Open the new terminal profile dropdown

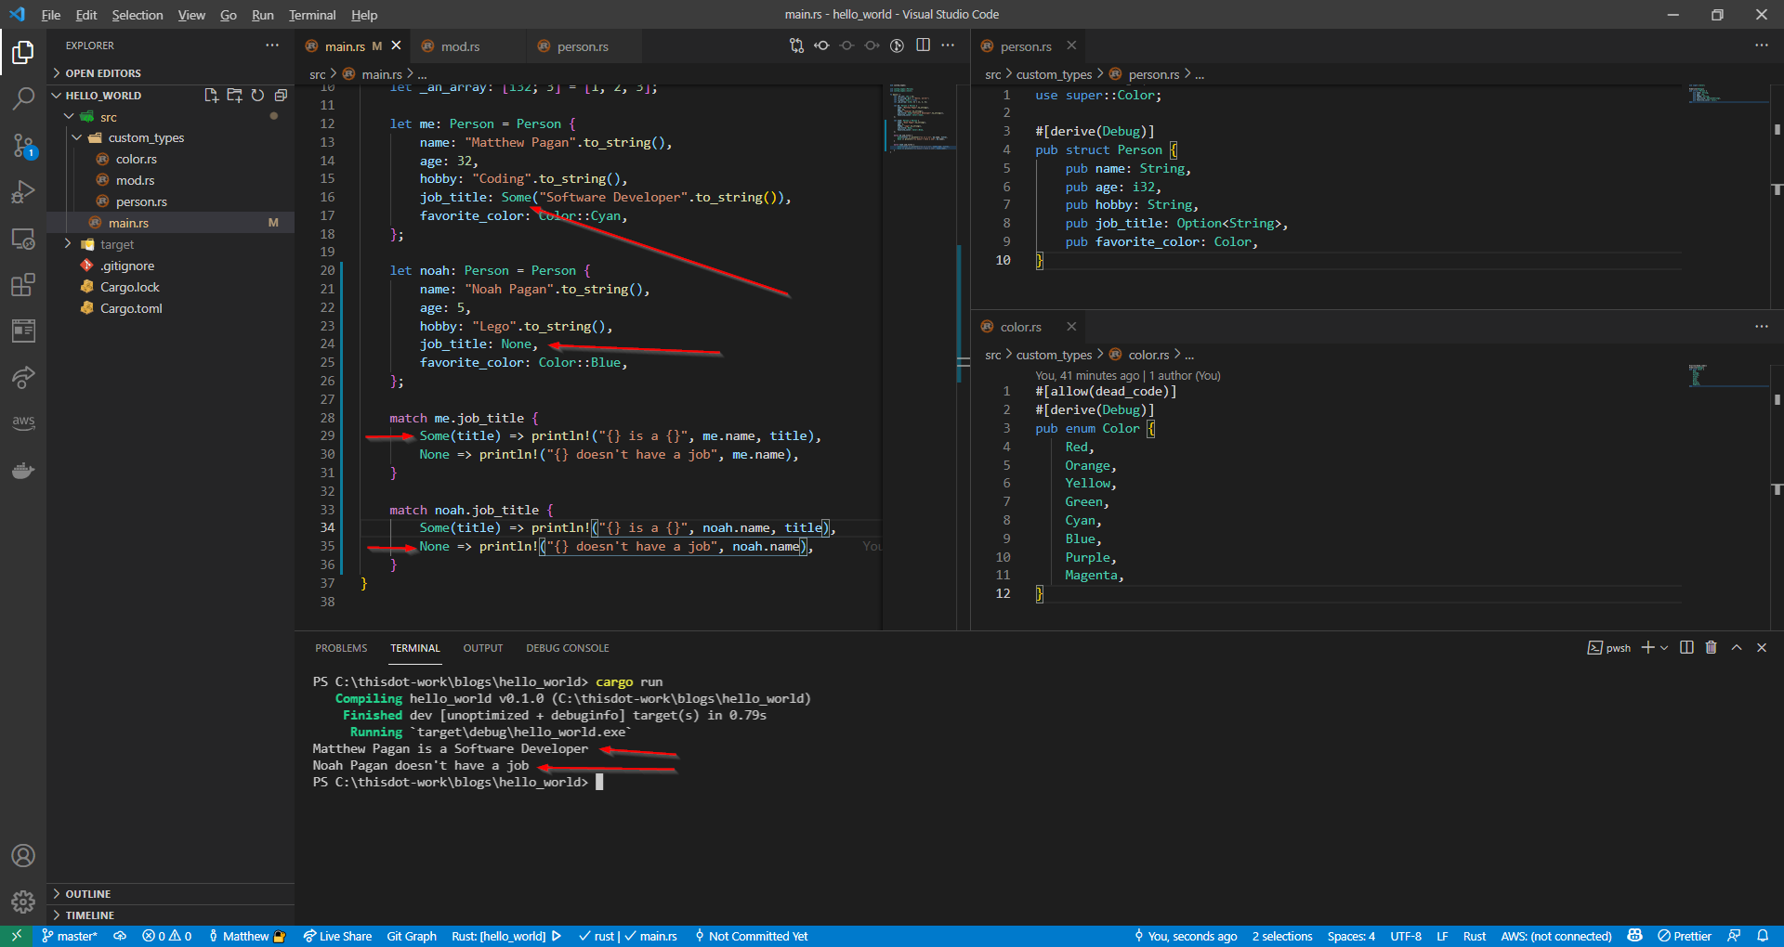[x=1664, y=647]
